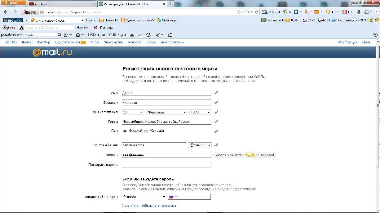The width and height of the screenshot is (380, 213).
Task: Open the birthday year dropdown showing 1979
Action: 200,112
